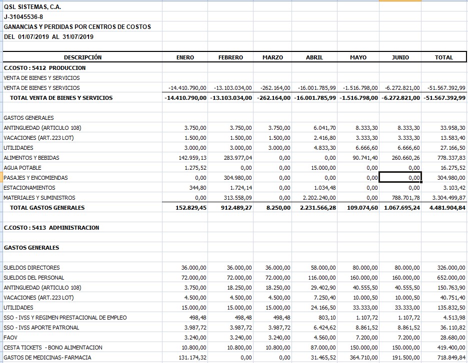The image size is (468, 363).
Task: Select the highlighted JUNIO cell in PASAJES Y ENCOMIENDAS
Action: pos(400,178)
